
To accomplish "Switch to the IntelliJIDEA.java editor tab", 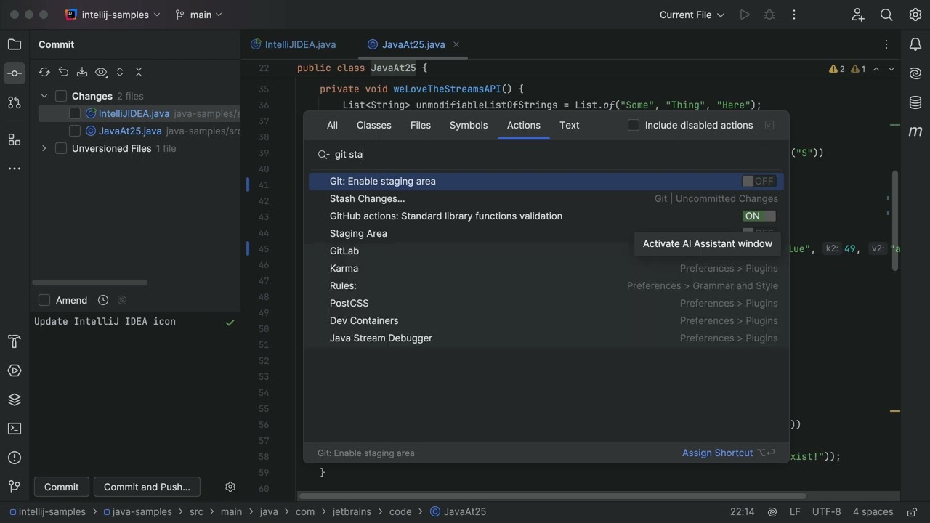I will click(300, 44).
